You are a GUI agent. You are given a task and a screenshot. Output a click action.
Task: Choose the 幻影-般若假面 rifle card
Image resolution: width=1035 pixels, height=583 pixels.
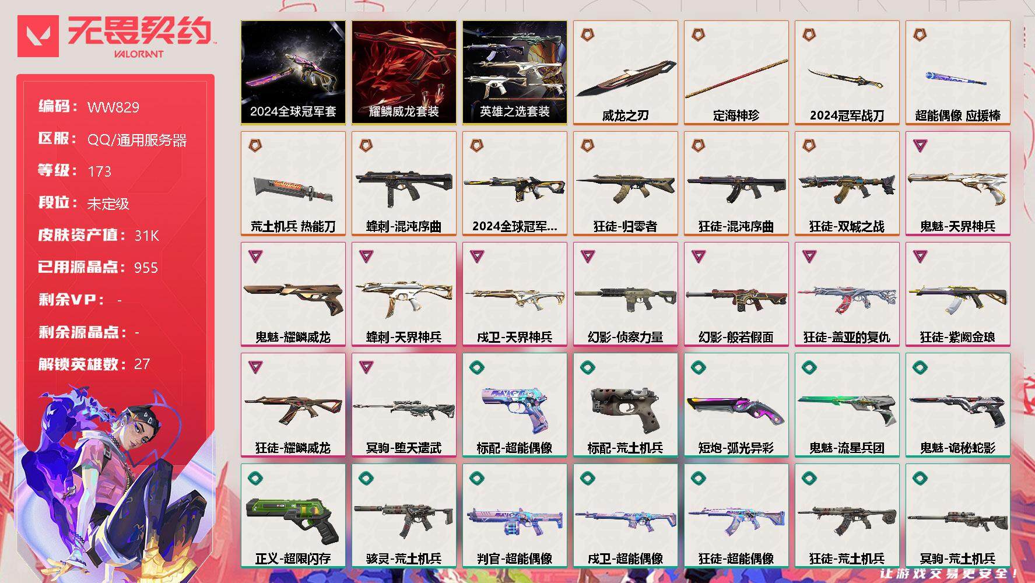[736, 294]
